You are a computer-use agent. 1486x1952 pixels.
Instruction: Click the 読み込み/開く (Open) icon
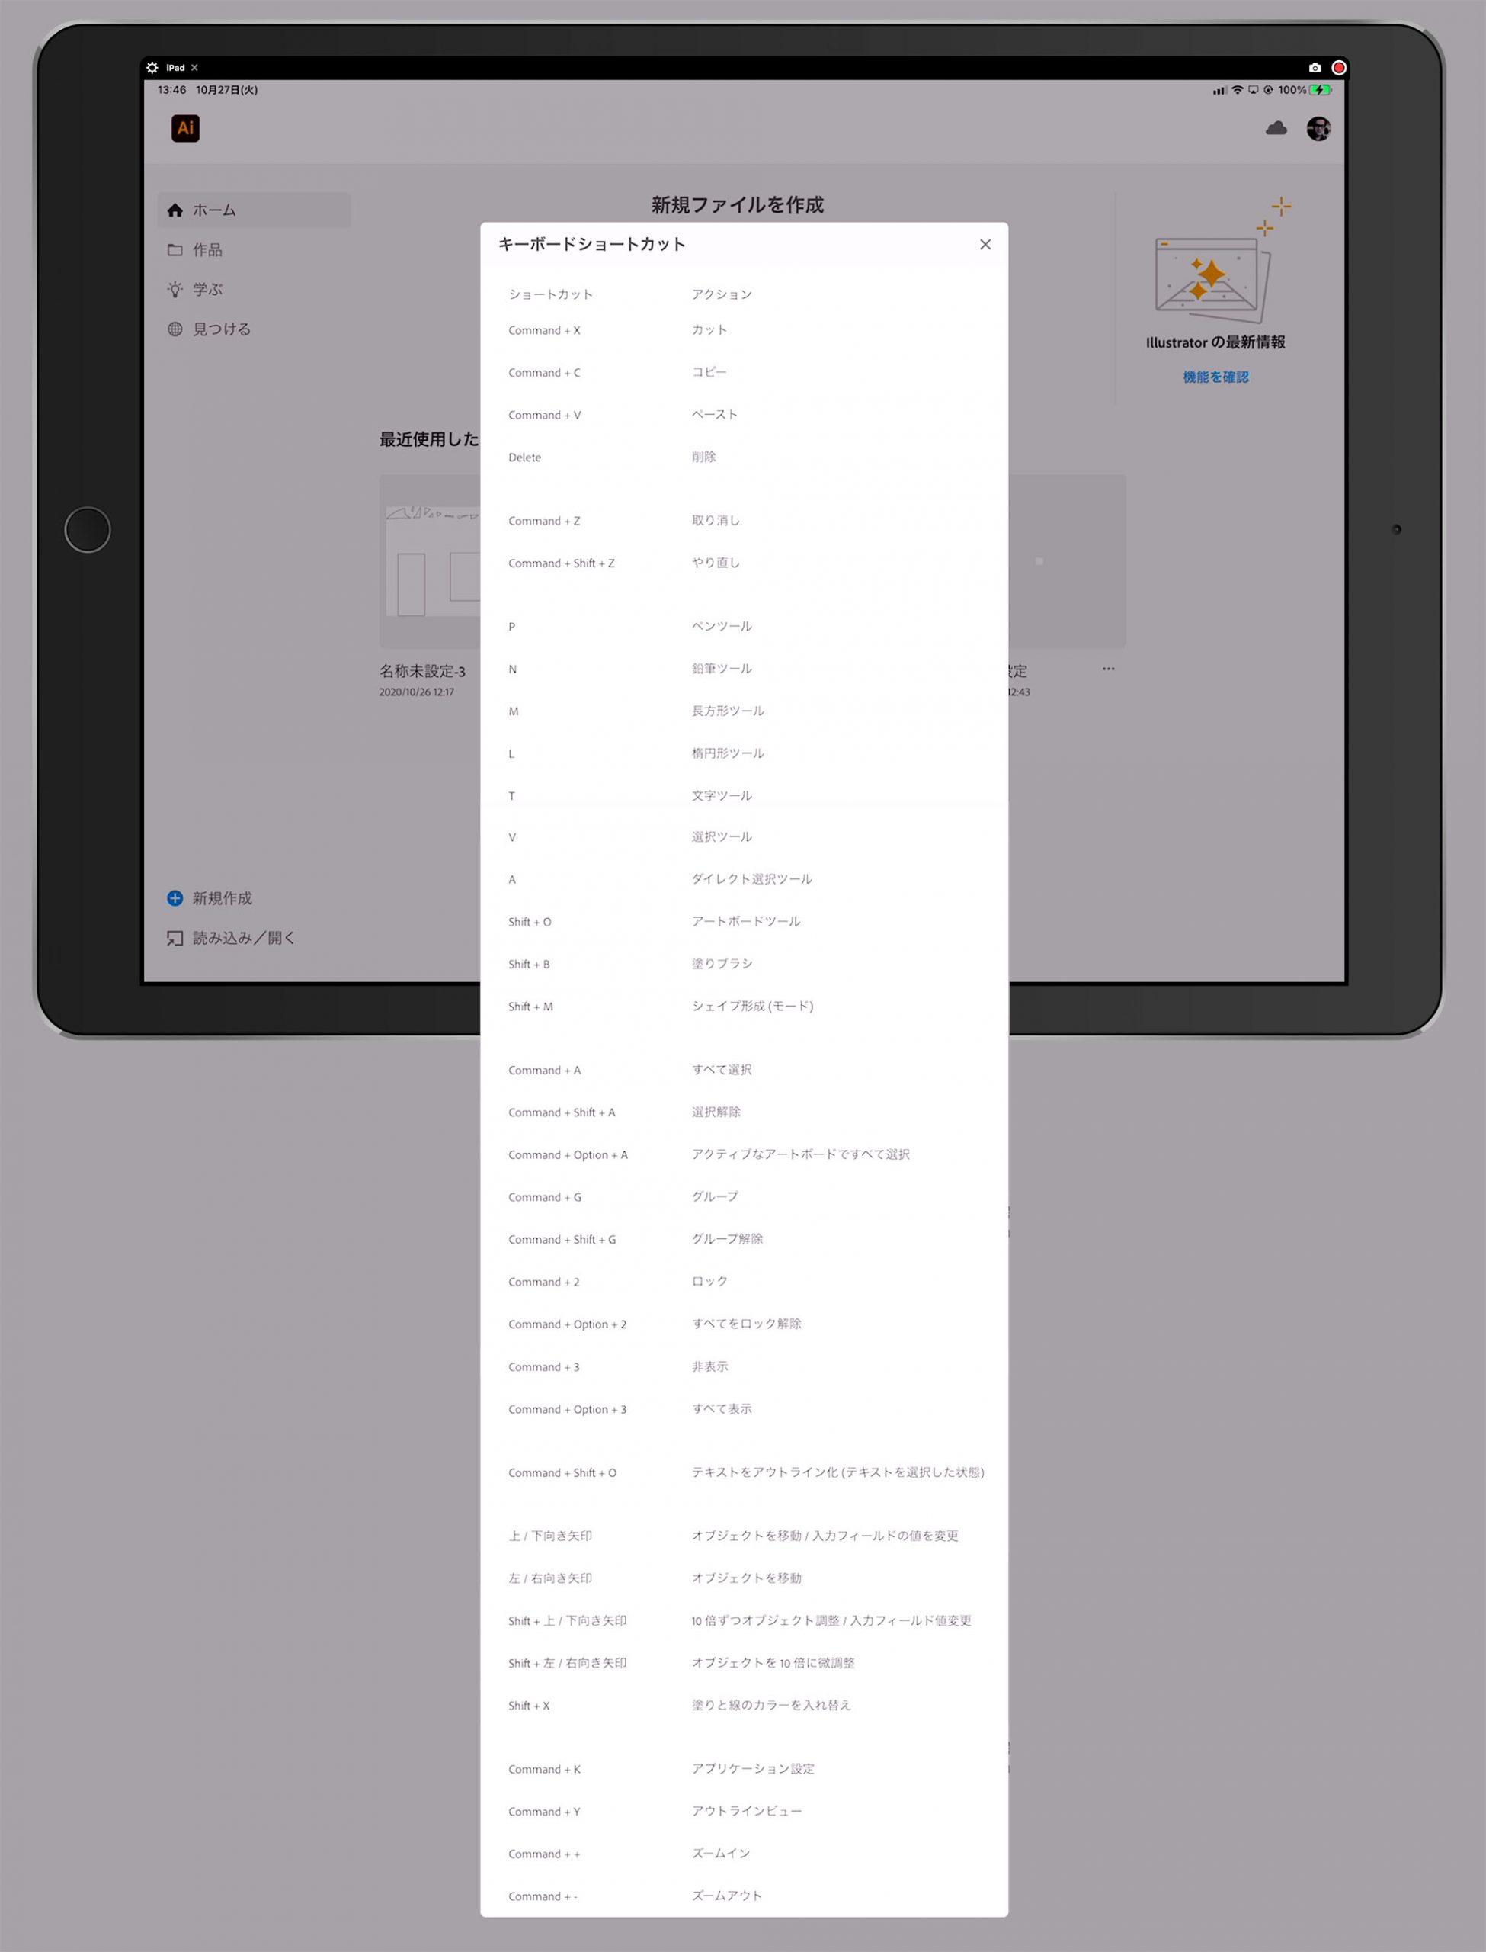(171, 937)
